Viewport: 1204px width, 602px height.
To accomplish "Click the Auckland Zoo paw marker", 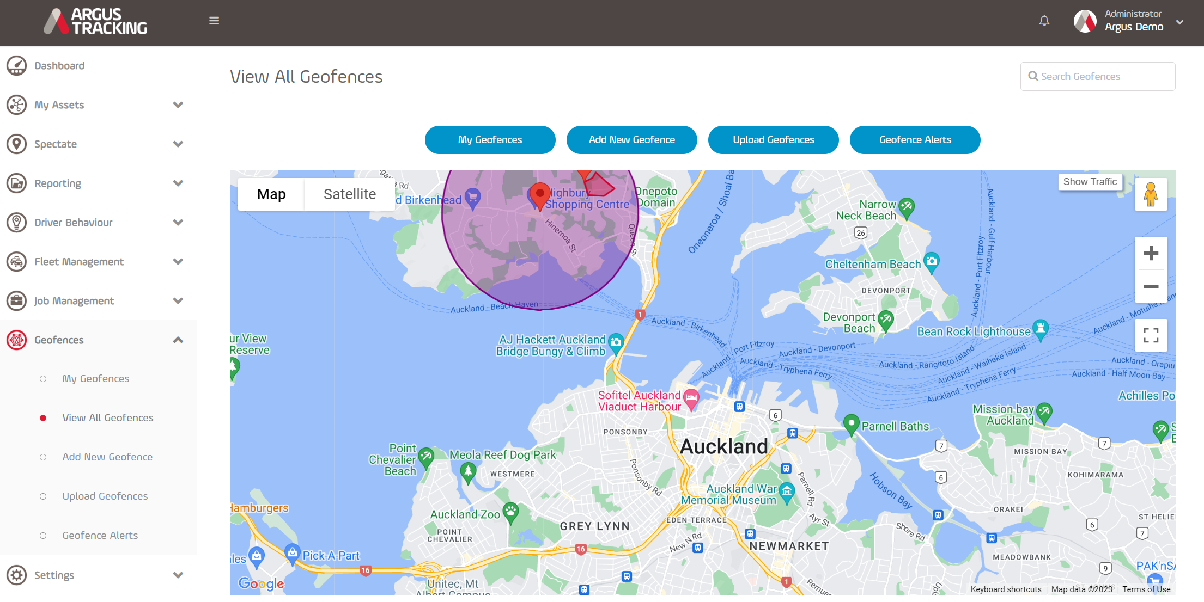I will point(510,512).
